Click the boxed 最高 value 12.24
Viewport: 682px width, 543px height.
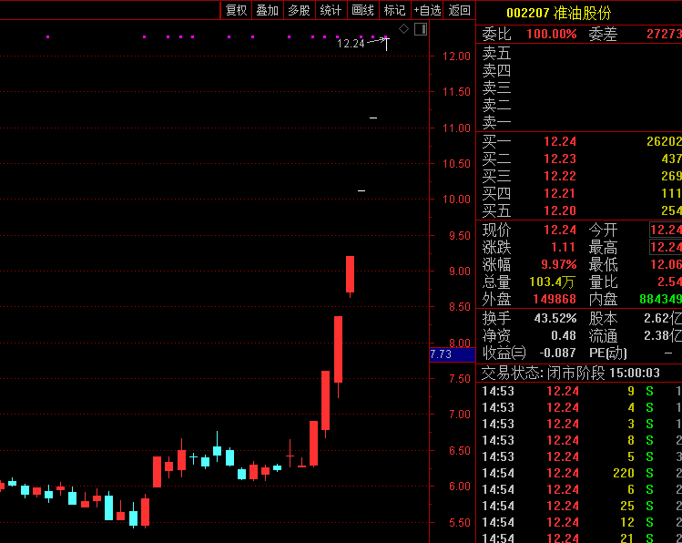[x=666, y=247]
